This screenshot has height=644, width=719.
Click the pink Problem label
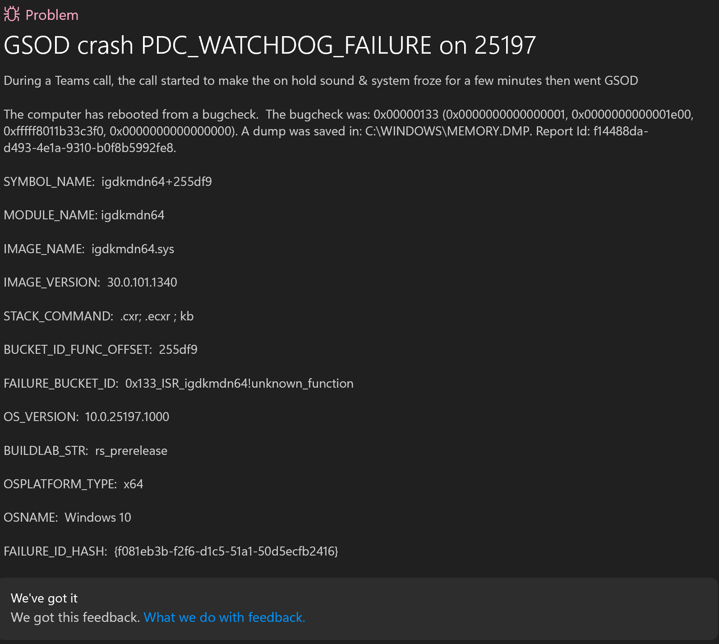coord(52,14)
